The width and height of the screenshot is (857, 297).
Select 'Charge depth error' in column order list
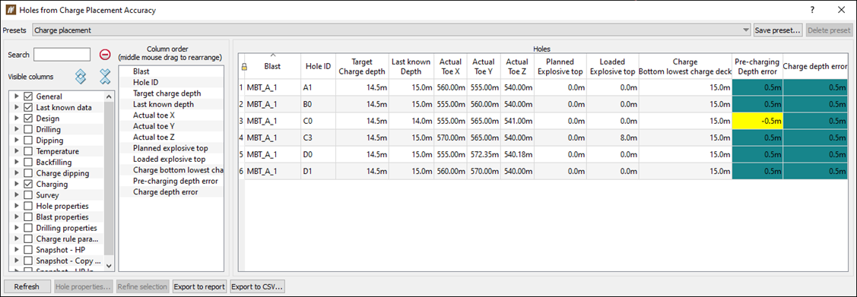click(x=171, y=191)
